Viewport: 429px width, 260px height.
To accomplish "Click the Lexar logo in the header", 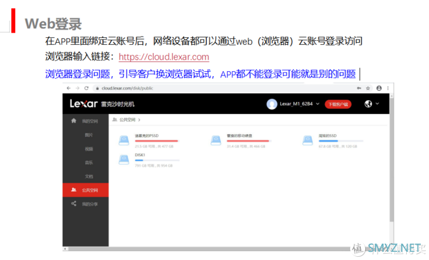I will click(x=83, y=104).
